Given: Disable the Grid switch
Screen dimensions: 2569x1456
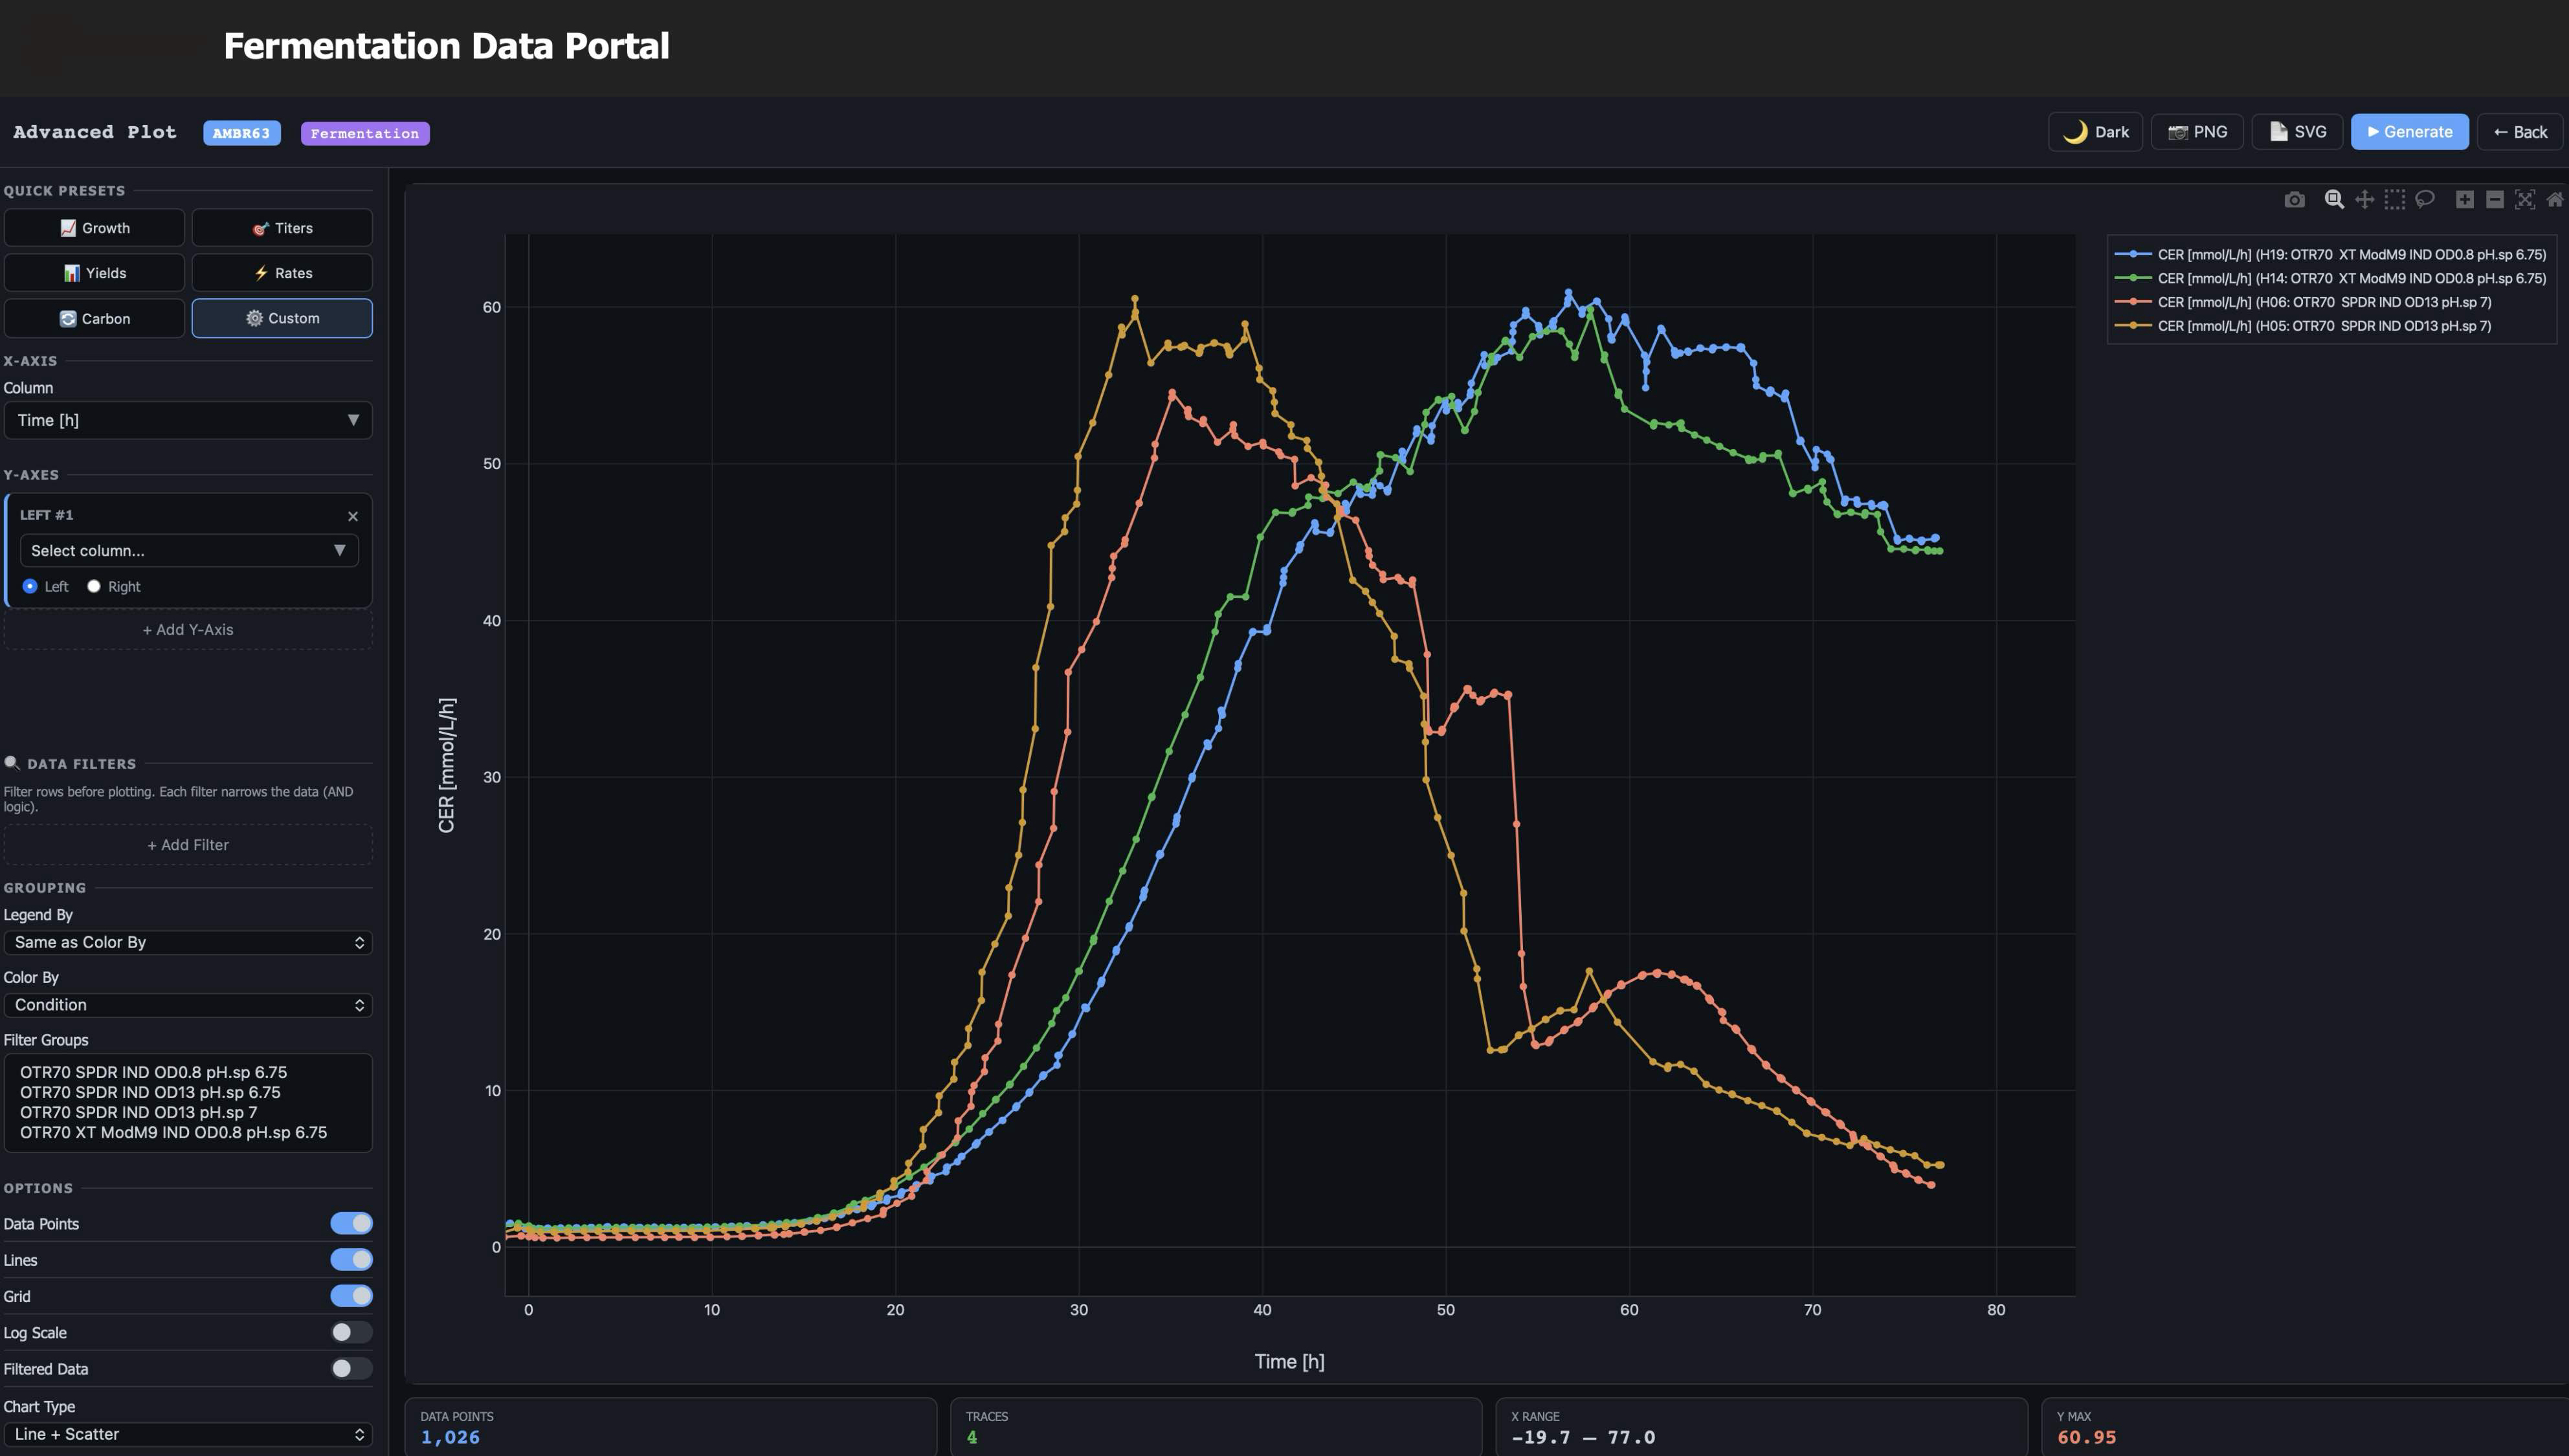Looking at the screenshot, I should pyautogui.click(x=351, y=1296).
